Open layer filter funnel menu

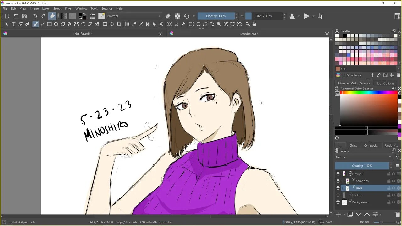coord(398,157)
